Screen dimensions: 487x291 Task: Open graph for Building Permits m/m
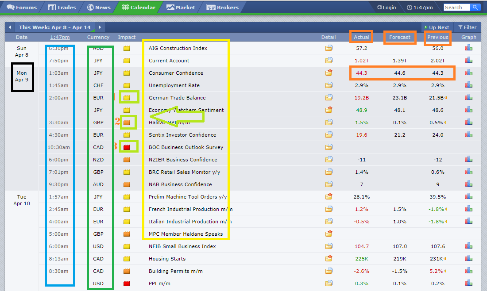[x=469, y=271]
